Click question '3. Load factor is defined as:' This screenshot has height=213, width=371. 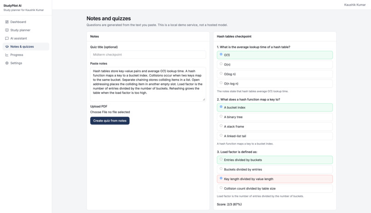pos(237,152)
